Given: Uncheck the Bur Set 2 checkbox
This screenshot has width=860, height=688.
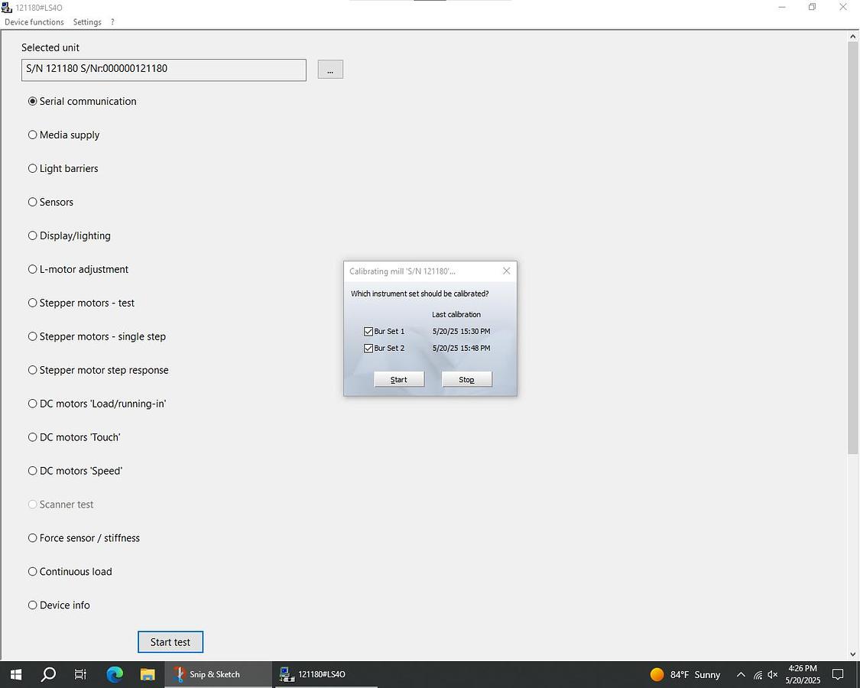Looking at the screenshot, I should pyautogui.click(x=368, y=349).
